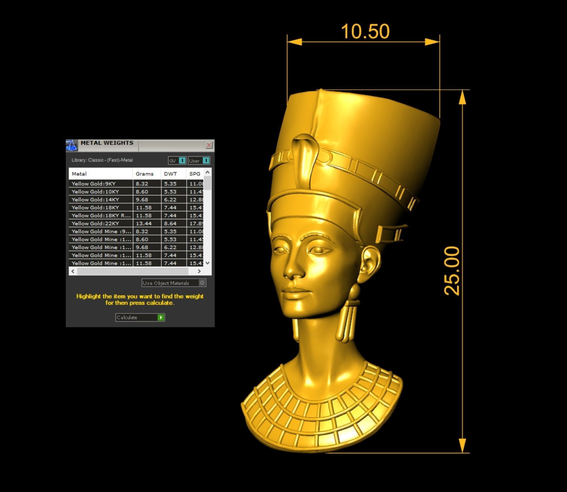Click the Metal Weights scale icon in title bar
Image resolution: width=567 pixels, height=492 pixels.
tap(72, 145)
